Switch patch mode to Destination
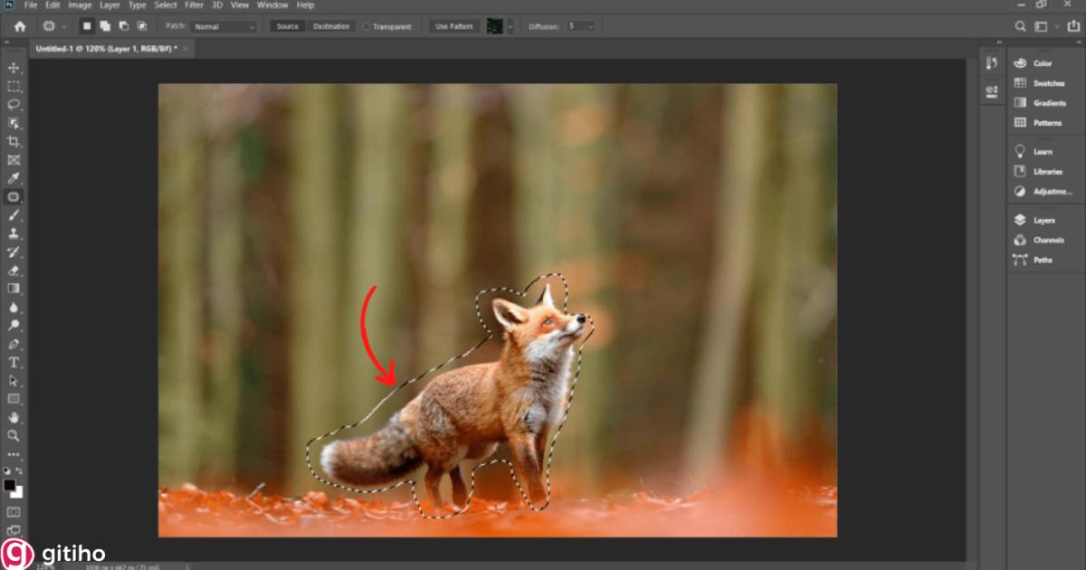 (331, 26)
